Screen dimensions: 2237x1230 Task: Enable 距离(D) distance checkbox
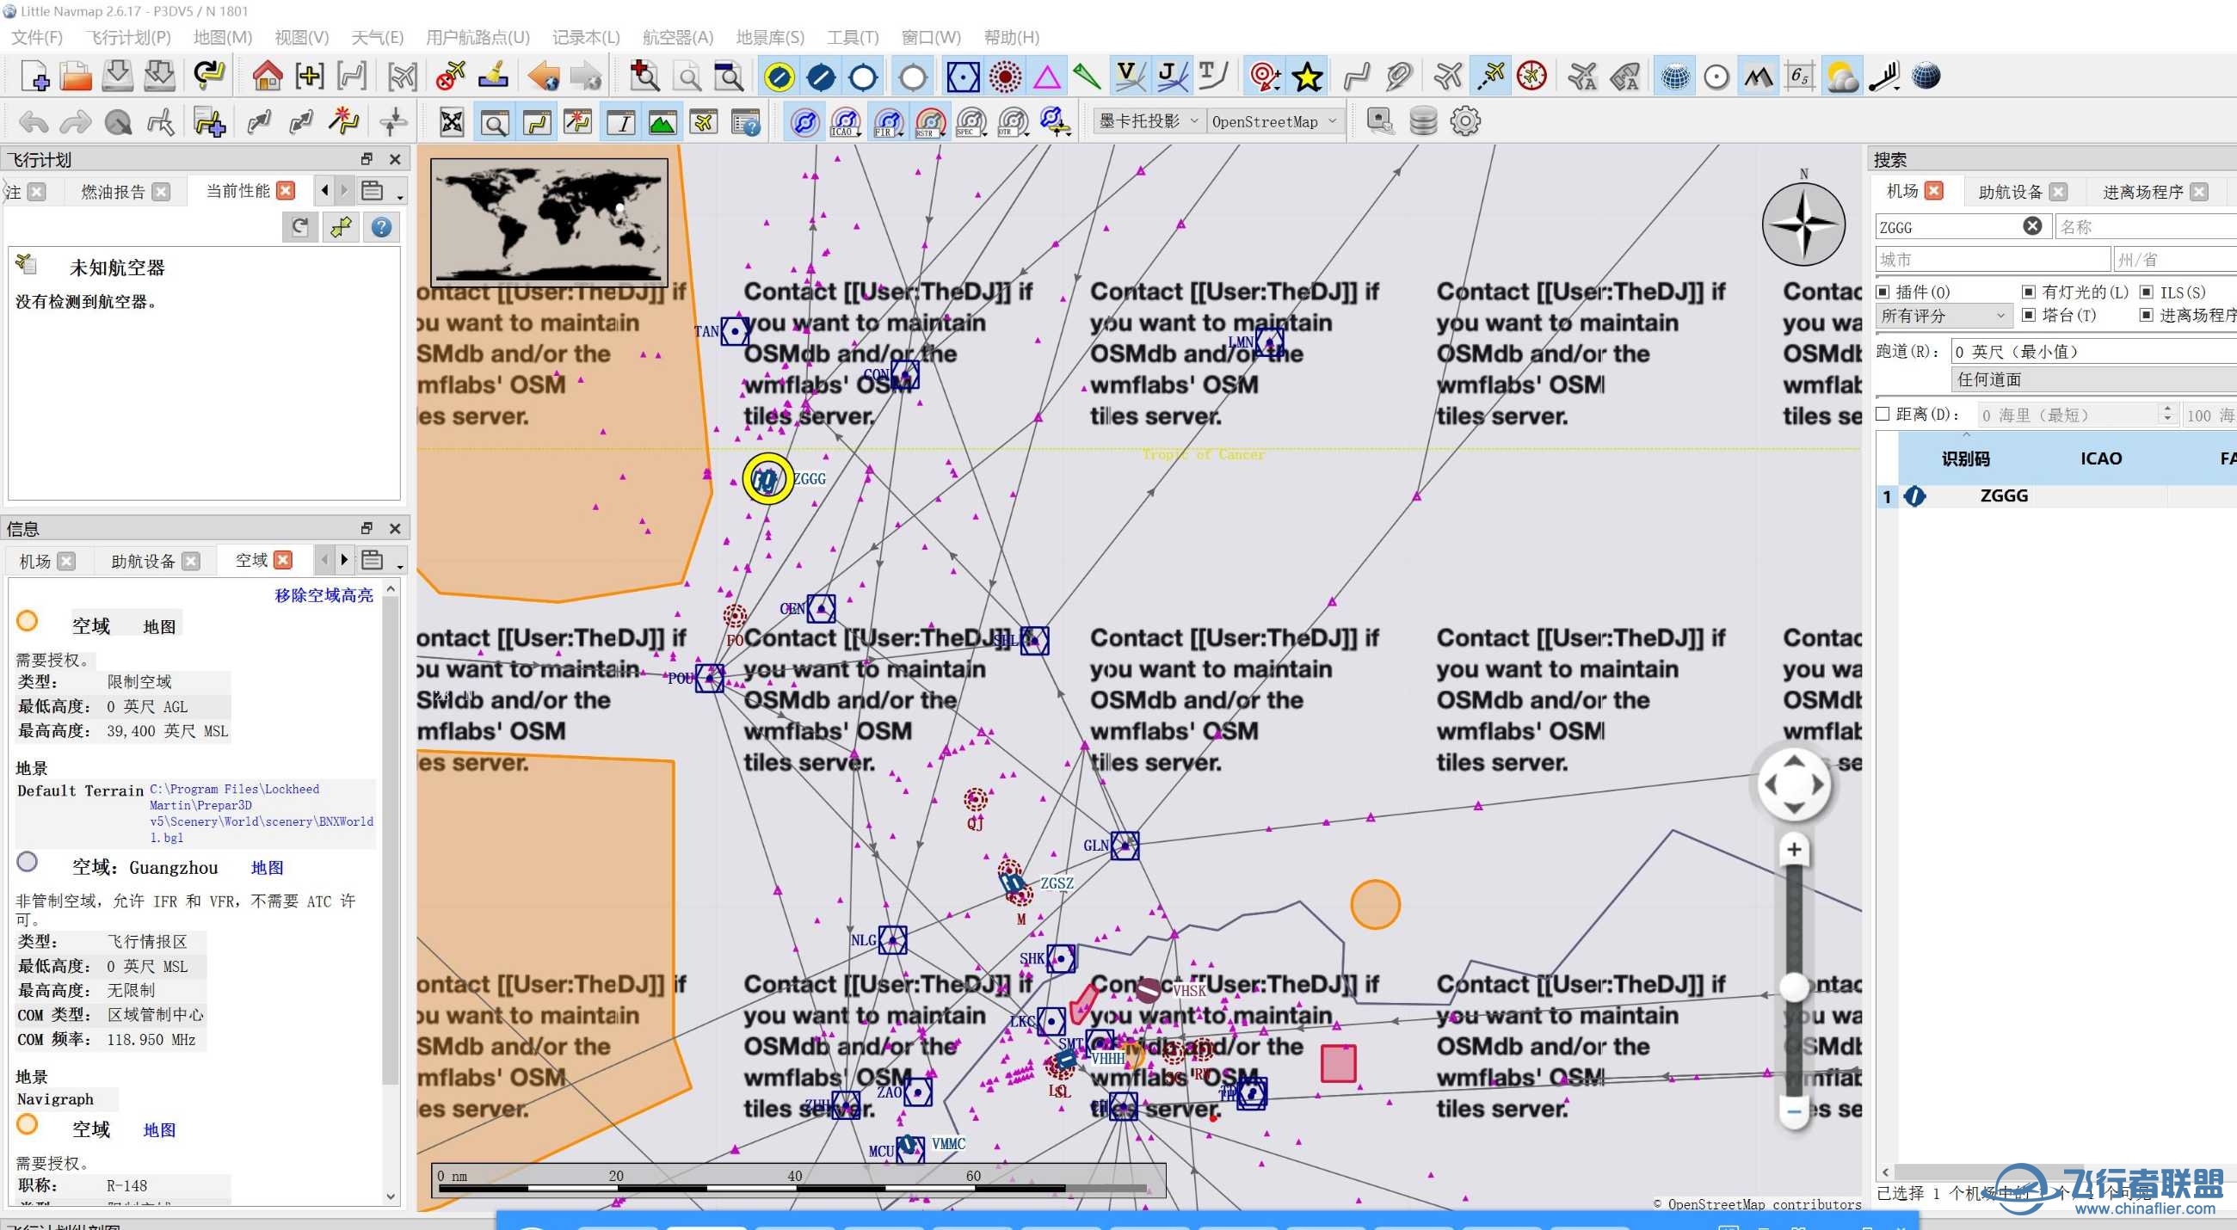tap(1883, 414)
